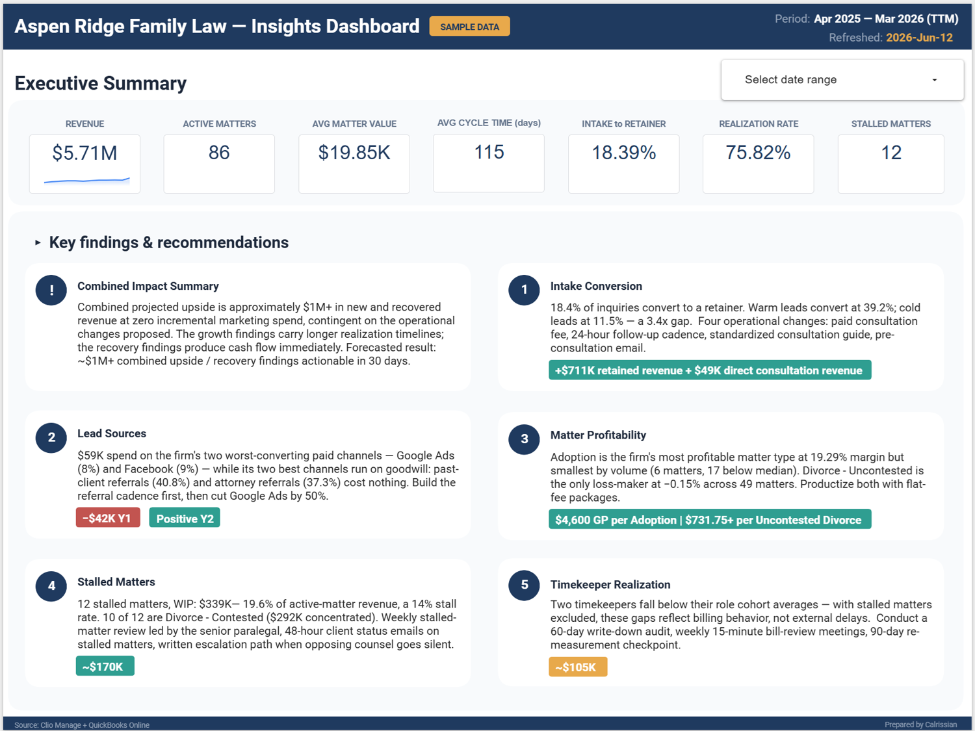The height and width of the screenshot is (731, 975).
Task: Click the orange ~$105K tag
Action: (x=578, y=667)
